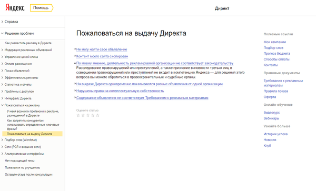
Task: Rate the article one star
Action: (x=78, y=115)
